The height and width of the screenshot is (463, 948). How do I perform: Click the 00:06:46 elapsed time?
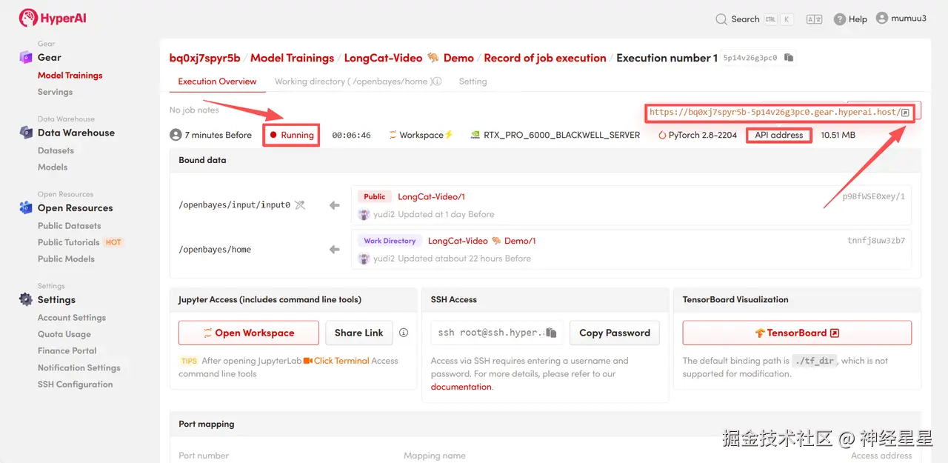point(351,135)
